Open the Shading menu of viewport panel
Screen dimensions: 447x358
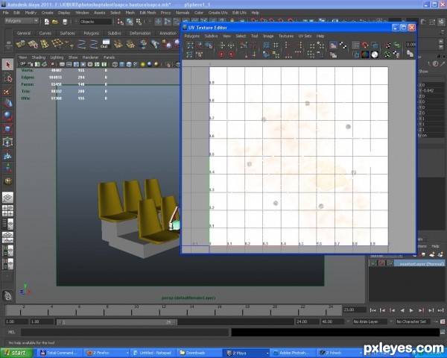click(x=39, y=57)
